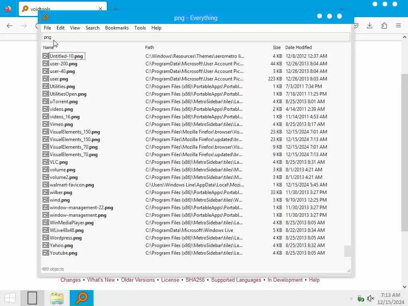Click the image icon next to uTorrent.png

[x=46, y=102]
